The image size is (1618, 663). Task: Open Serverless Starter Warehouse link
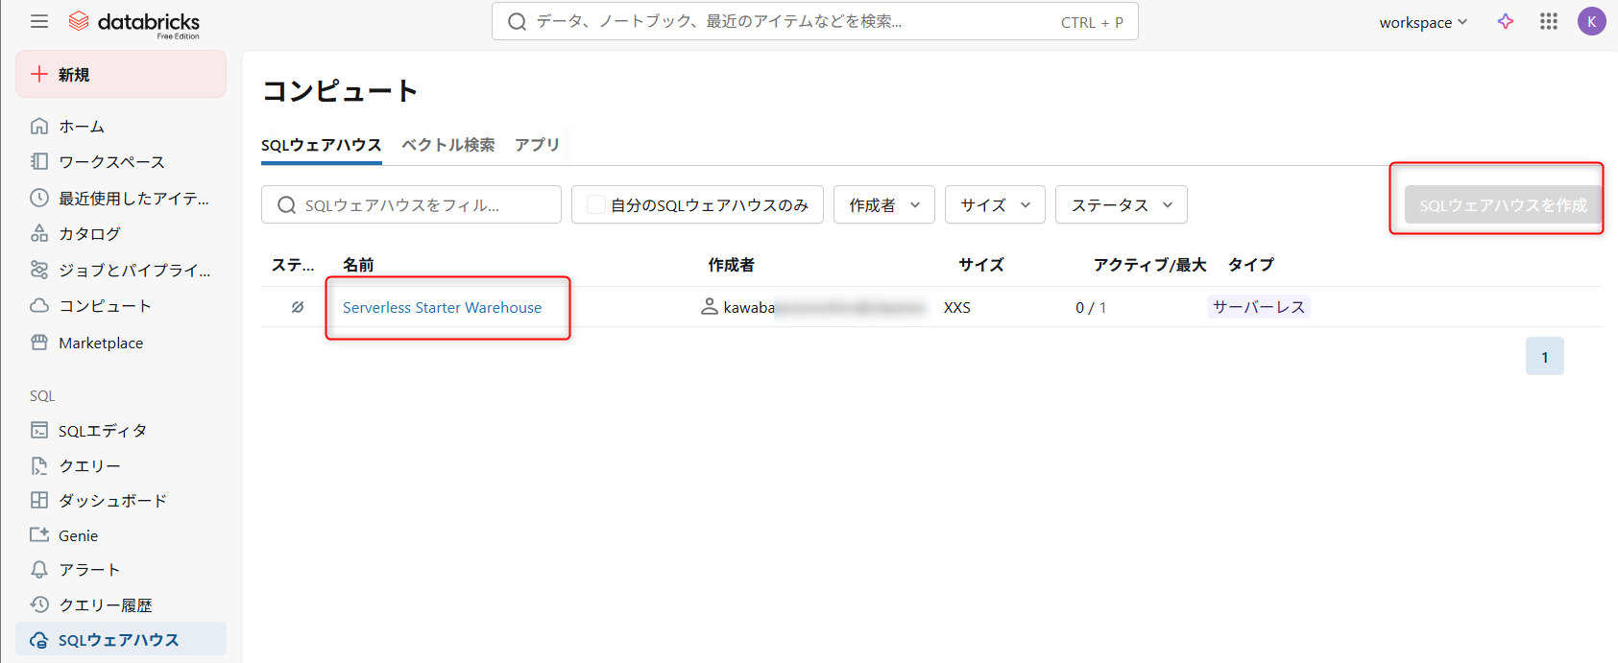(x=442, y=307)
